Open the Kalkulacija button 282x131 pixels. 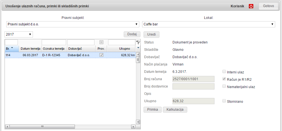pos(175,110)
